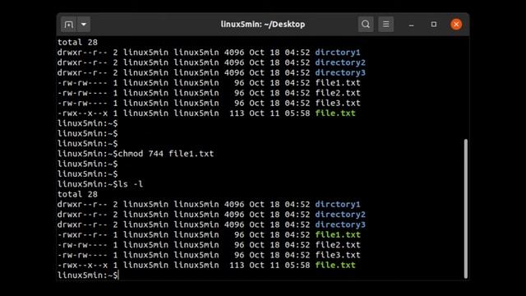This screenshot has height=296, width=526.
Task: Minimize the terminal window
Action: coord(411,25)
